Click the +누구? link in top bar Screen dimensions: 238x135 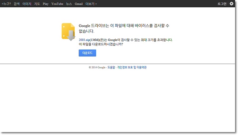click(x=6, y=4)
